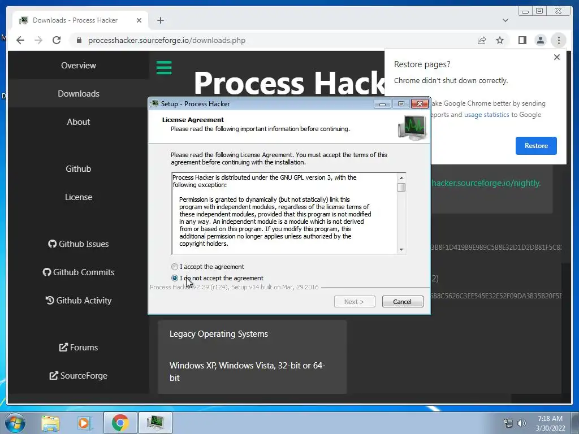Close the Setup - Process Hacker window
Viewport: 579px width, 434px height.
click(420, 104)
